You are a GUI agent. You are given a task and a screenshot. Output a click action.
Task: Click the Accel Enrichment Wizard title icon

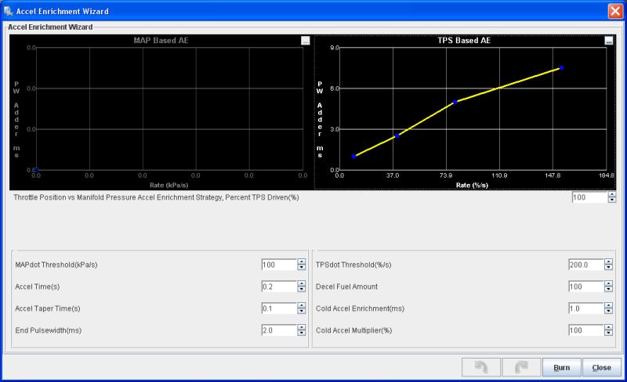tap(9, 12)
